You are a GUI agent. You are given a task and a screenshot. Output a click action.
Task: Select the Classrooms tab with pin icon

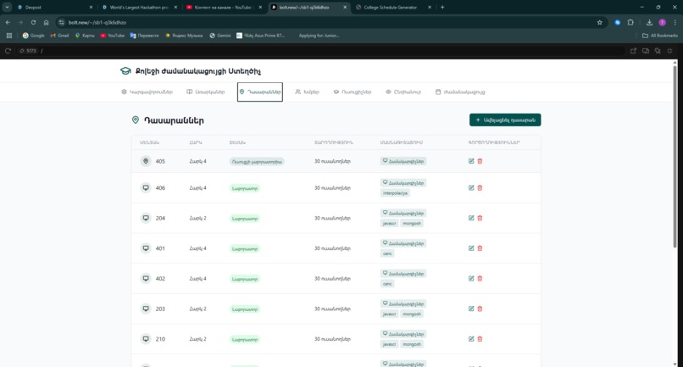[260, 92]
